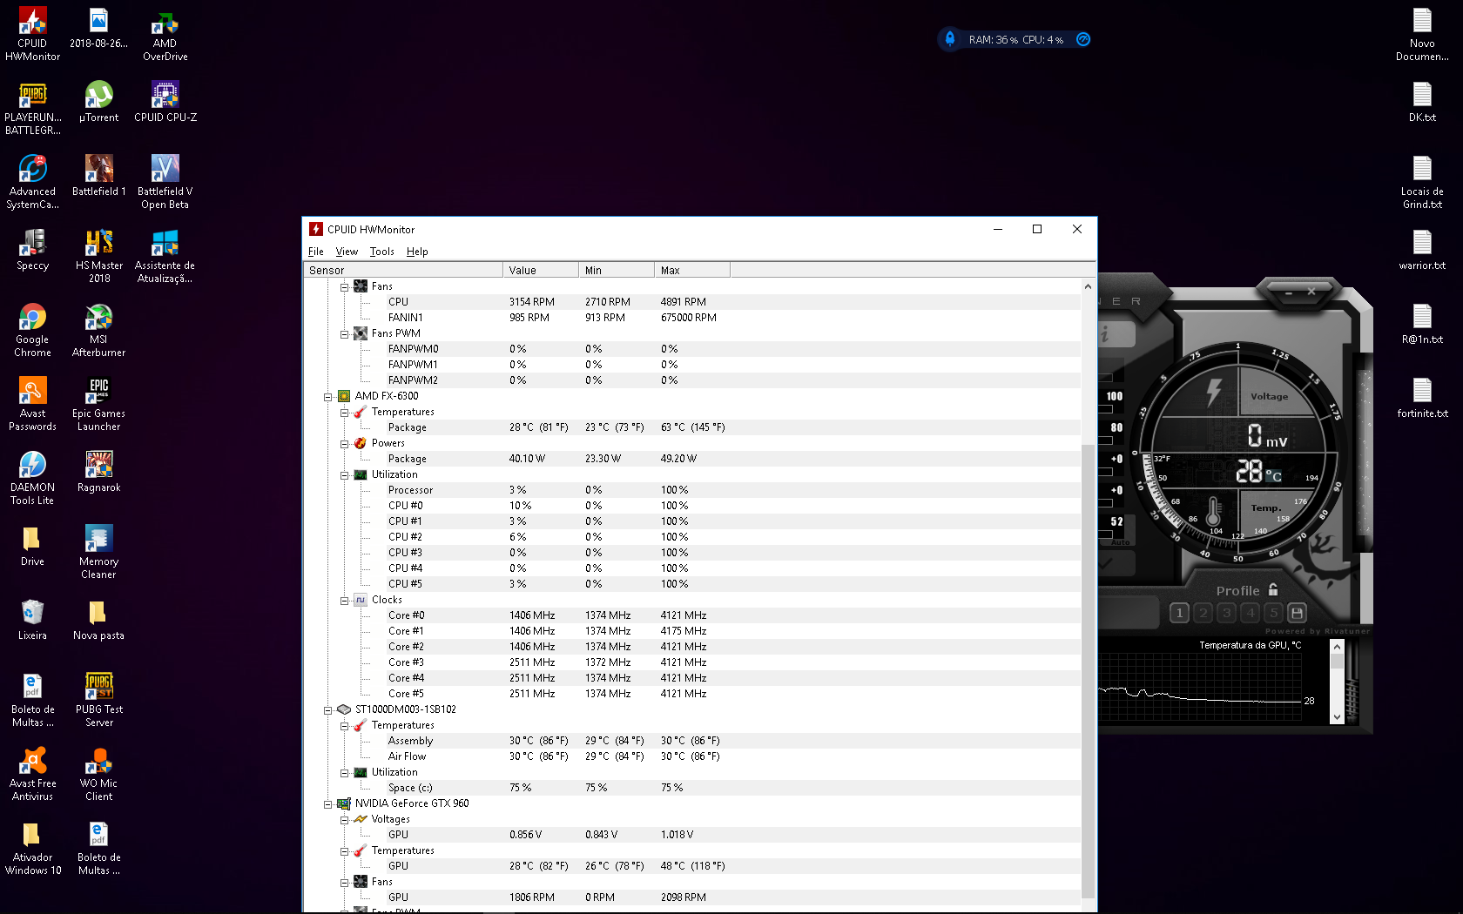This screenshot has height=914, width=1463.
Task: Open CPUID CPU-Z shortcut
Action: pyautogui.click(x=165, y=103)
